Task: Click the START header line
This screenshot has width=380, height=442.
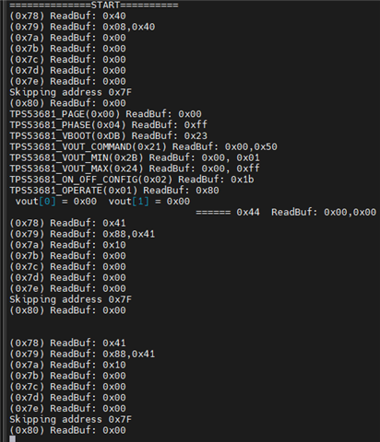Action: [x=94, y=5]
